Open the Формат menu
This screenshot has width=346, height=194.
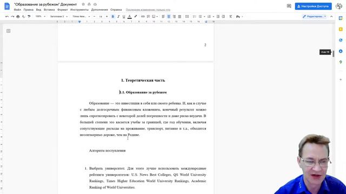[63, 10]
